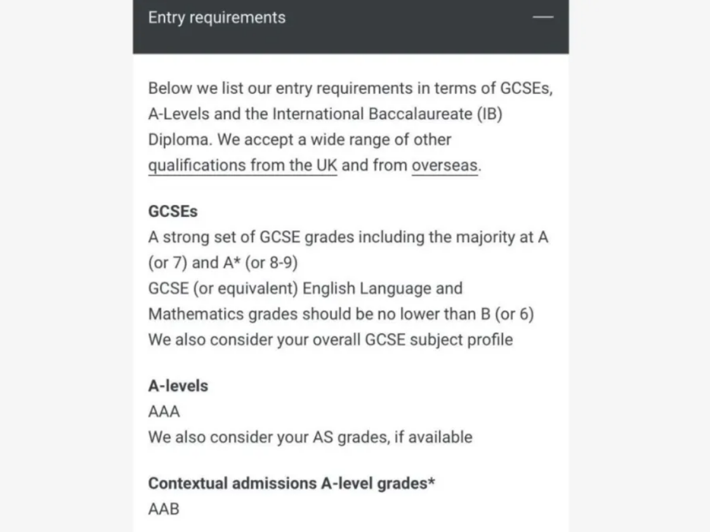Viewport: 710px width, 532px height.
Task: Click the intro sentence starting Below we list
Action: 350,88
